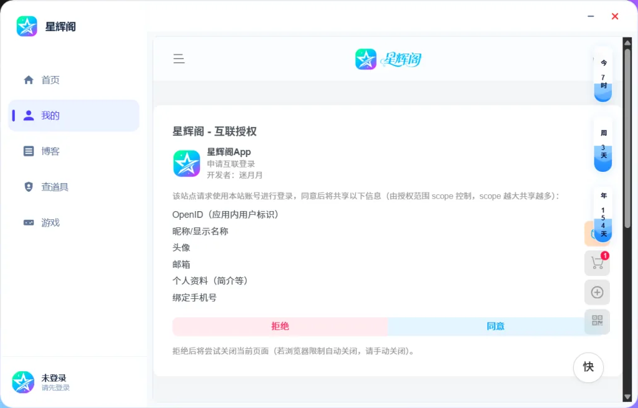Click the 昵称/显示名称 line

[200, 232]
